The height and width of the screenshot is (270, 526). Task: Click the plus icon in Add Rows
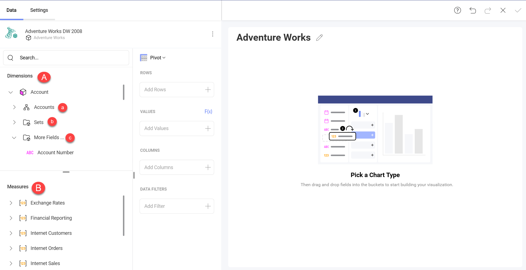click(208, 90)
